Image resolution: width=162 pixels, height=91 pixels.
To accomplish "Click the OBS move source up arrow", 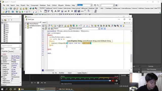I will [x=42, y=83].
